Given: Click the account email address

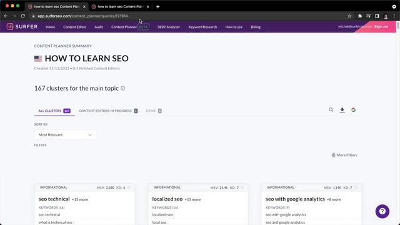Looking at the screenshot, I should 356,26.
